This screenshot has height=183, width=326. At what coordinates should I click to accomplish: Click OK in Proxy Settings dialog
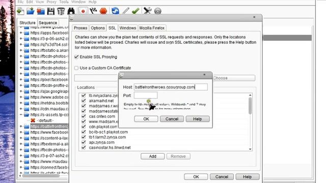coord(196,177)
